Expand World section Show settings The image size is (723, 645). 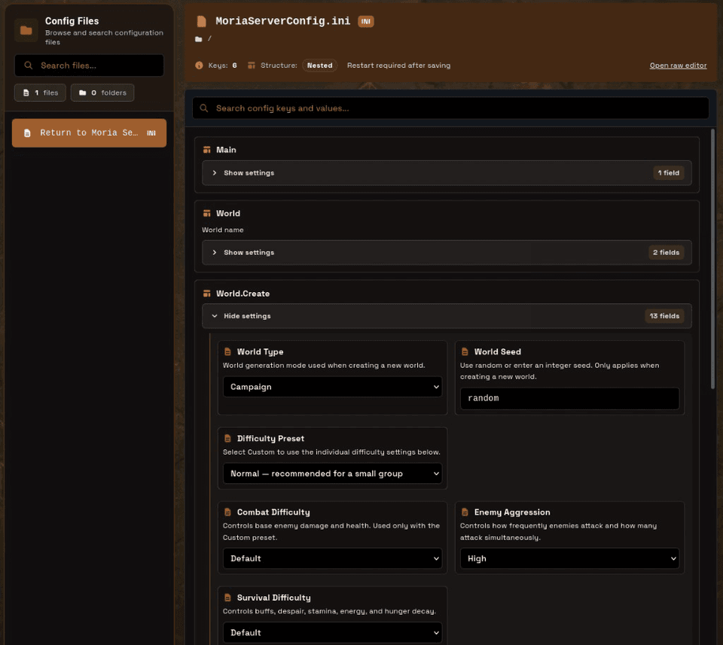coord(447,252)
